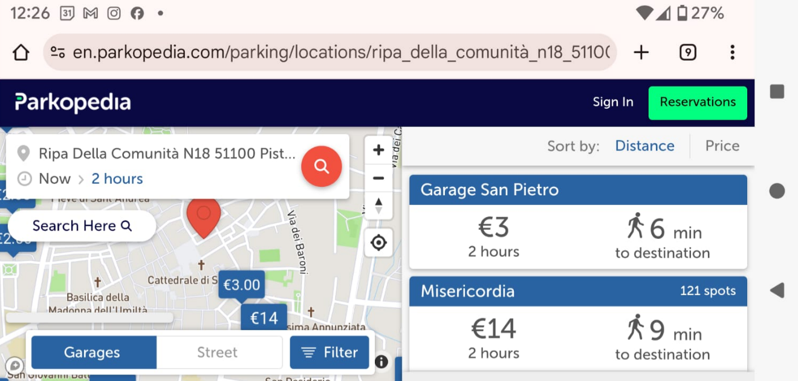Sort results by Price

coord(722,146)
